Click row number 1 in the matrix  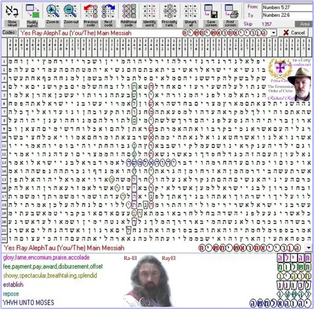pos(4,61)
